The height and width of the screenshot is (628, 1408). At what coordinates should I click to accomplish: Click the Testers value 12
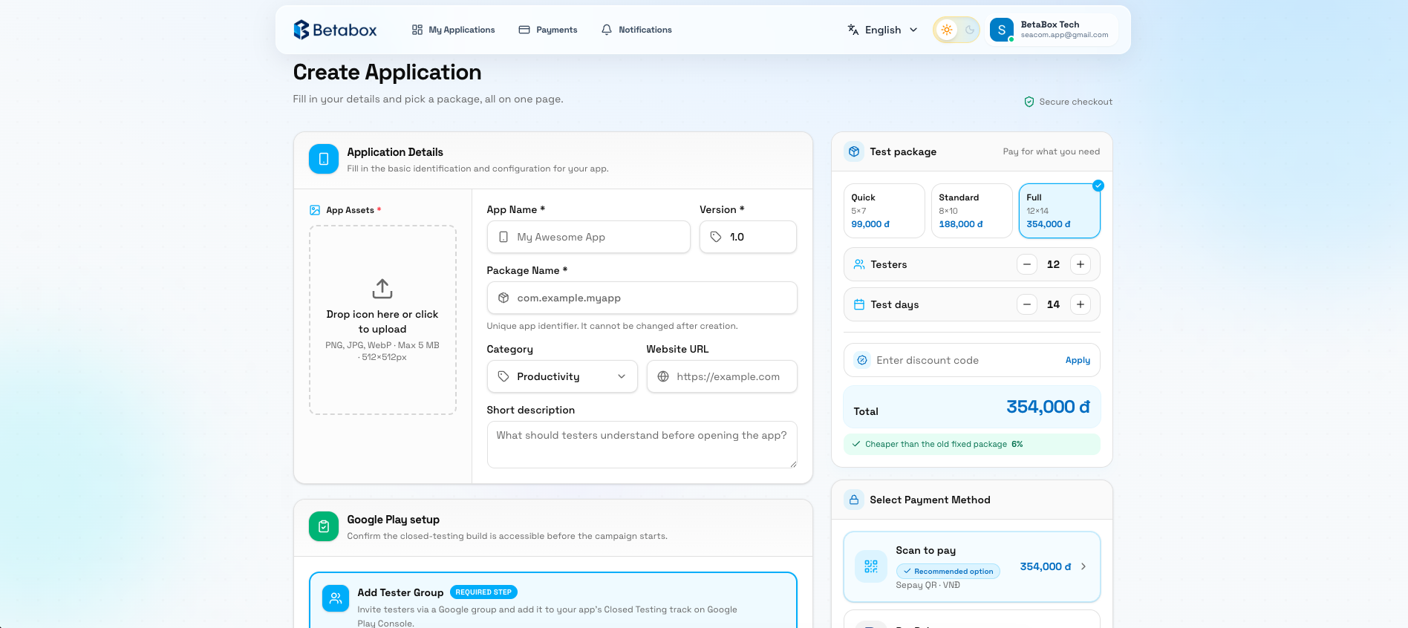[x=1053, y=264]
